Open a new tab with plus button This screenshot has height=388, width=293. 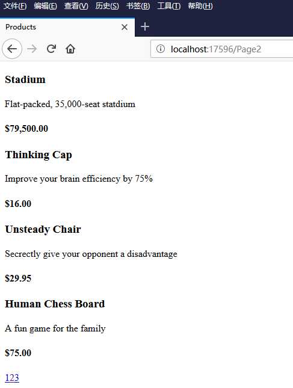(x=145, y=26)
